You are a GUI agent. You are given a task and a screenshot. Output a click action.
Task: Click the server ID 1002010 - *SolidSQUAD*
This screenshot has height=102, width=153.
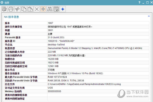(x=61, y=41)
